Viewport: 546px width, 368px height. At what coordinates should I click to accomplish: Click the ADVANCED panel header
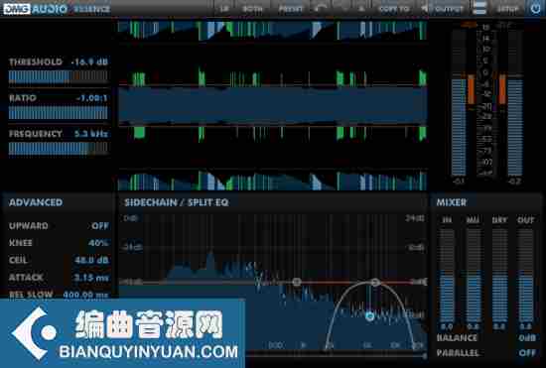[x=36, y=202]
